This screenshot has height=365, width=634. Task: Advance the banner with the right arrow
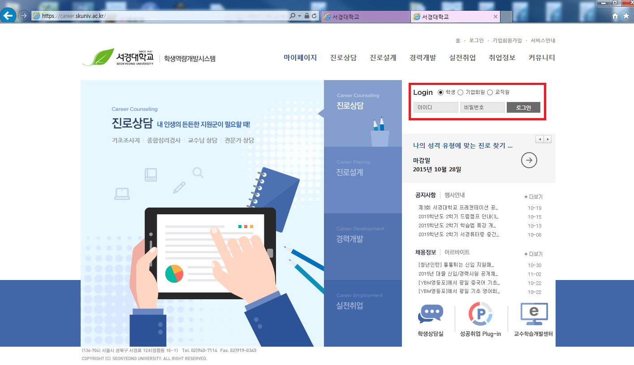[x=548, y=139]
